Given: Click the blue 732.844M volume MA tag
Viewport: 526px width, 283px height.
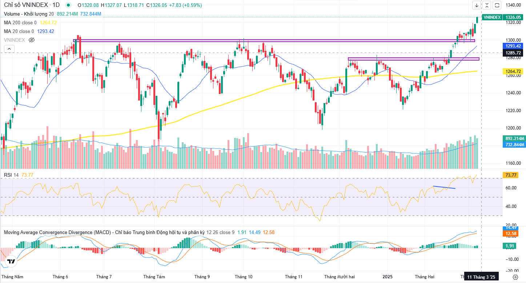Looking at the screenshot, I should [514, 145].
